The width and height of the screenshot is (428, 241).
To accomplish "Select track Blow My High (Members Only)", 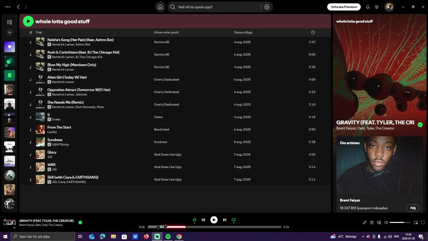I will 175,67.
